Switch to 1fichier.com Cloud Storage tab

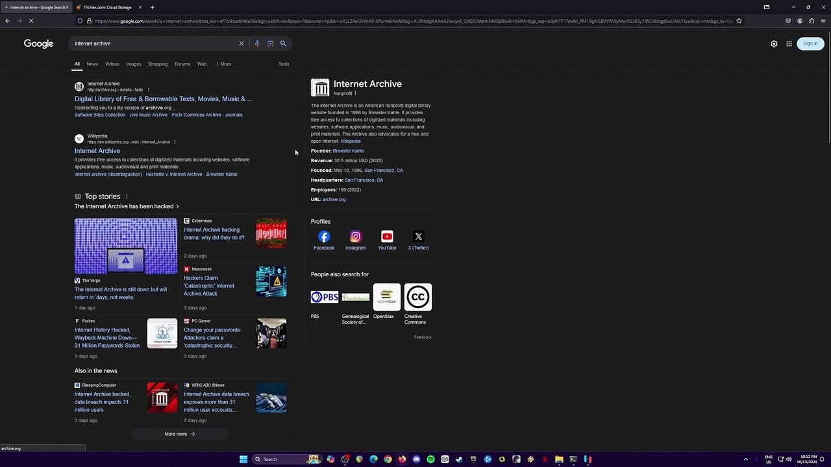(107, 7)
